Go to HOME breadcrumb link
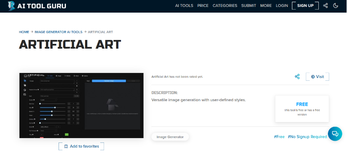This screenshot has height=165, width=347. pyautogui.click(x=24, y=32)
